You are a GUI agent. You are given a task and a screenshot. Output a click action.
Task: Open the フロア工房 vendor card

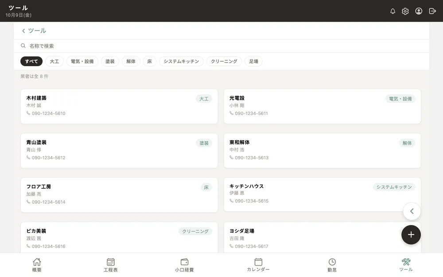pyautogui.click(x=119, y=195)
